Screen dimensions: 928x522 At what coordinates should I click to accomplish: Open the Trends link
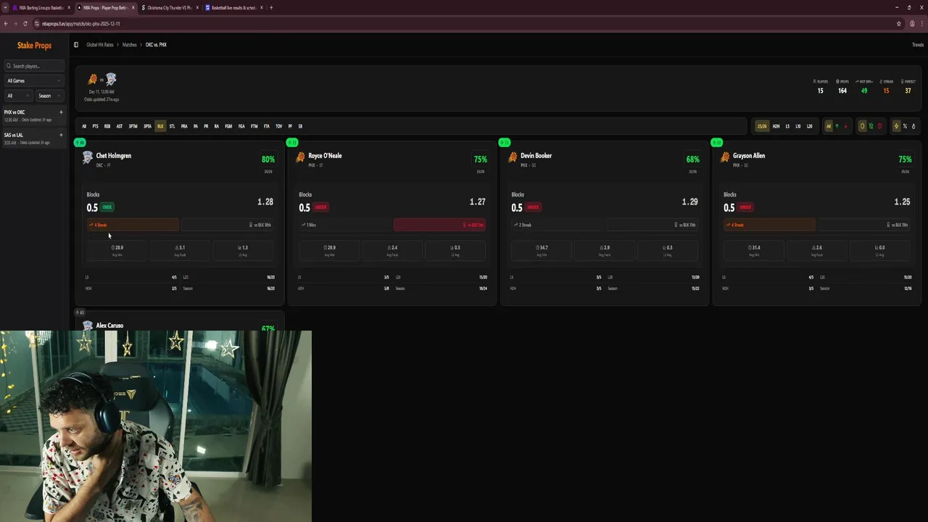coord(917,45)
